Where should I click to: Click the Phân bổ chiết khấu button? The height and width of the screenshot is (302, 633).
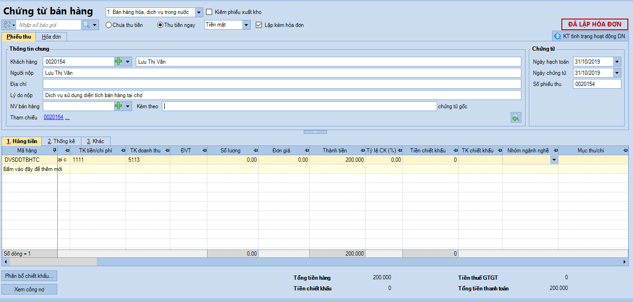point(29,276)
